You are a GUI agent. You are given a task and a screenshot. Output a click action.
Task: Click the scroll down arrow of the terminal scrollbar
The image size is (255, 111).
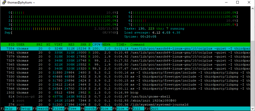pyautogui.click(x=253, y=108)
